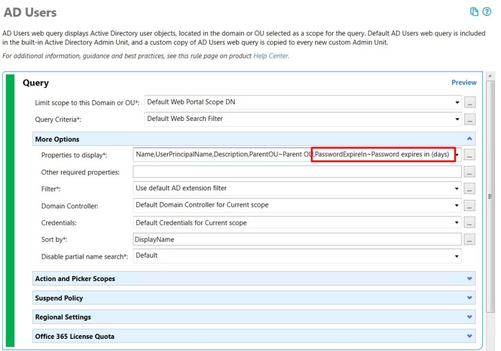Screen dimensions: 501x351
Task: Open Help Center link
Action: [271, 56]
